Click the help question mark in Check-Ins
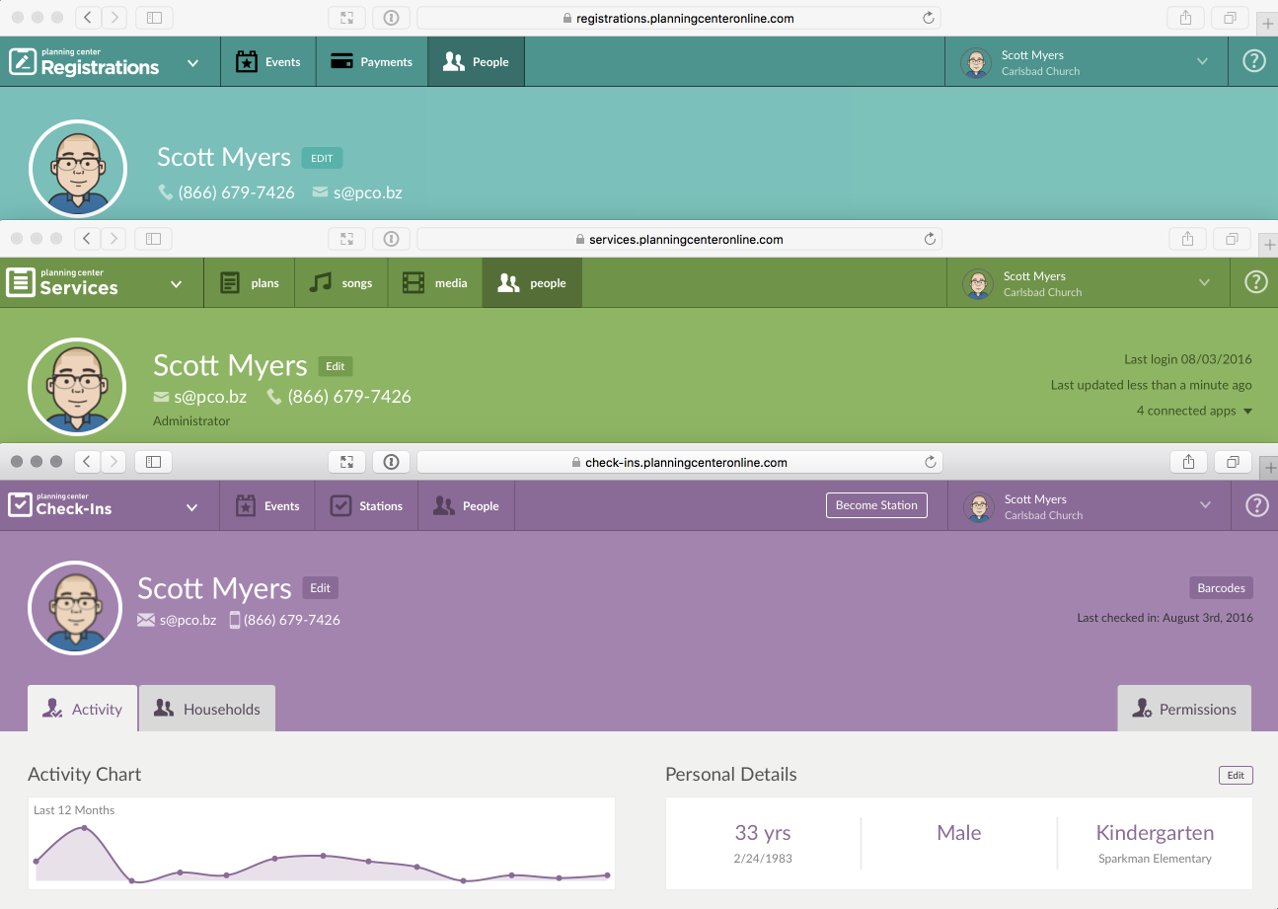Viewport: 1278px width, 909px height. (x=1255, y=505)
